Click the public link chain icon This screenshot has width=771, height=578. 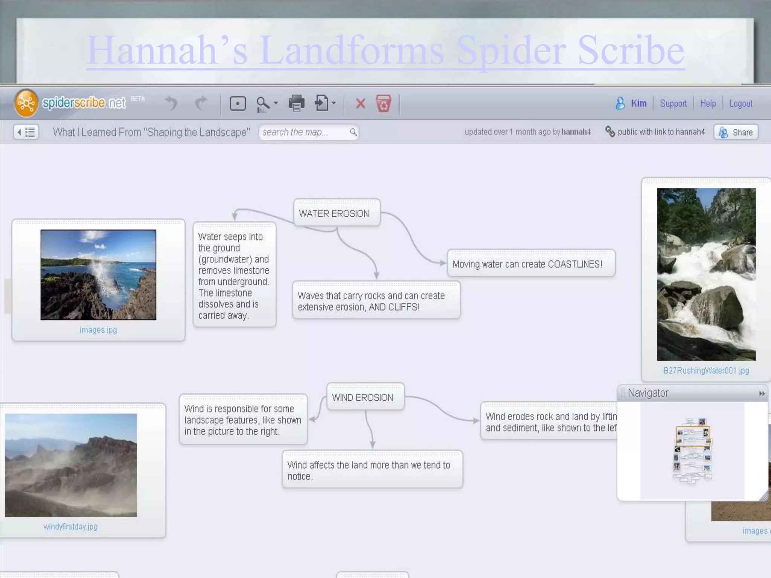coord(610,131)
